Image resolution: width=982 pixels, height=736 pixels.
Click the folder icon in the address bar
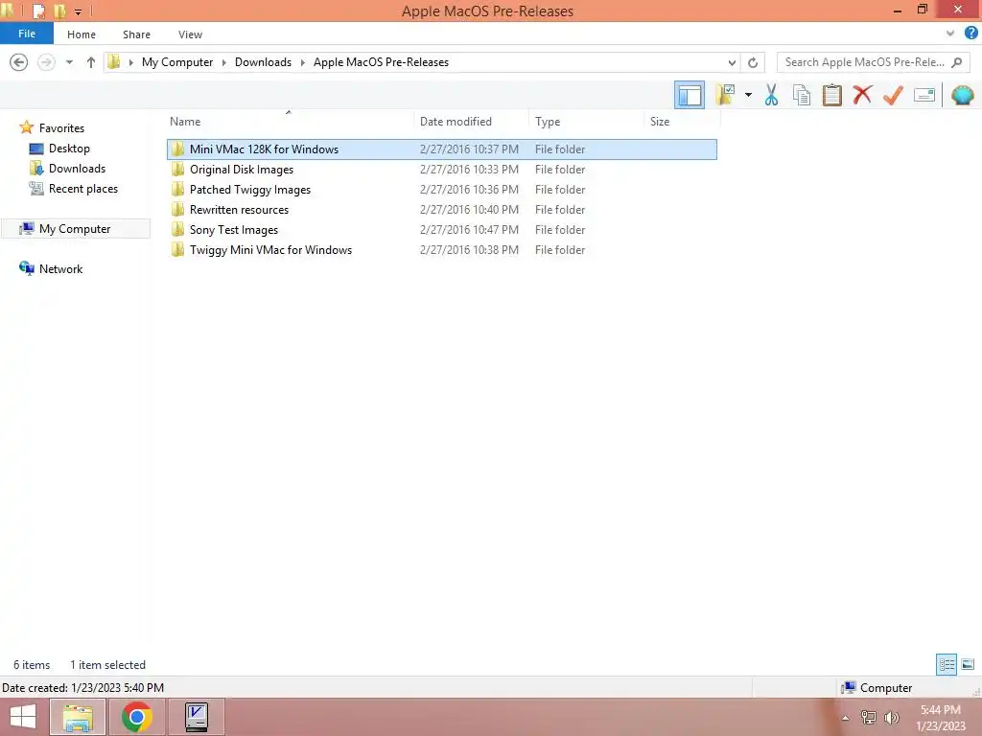114,61
